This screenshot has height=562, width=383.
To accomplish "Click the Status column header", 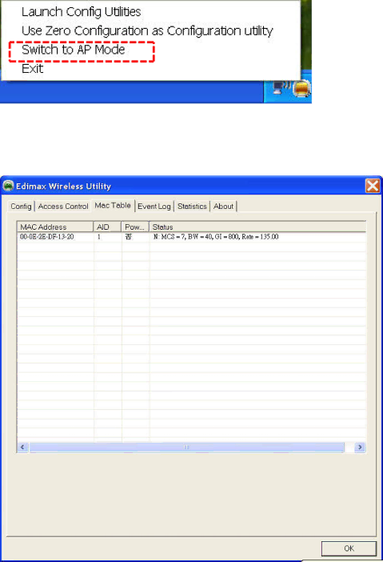I will (x=257, y=227).
